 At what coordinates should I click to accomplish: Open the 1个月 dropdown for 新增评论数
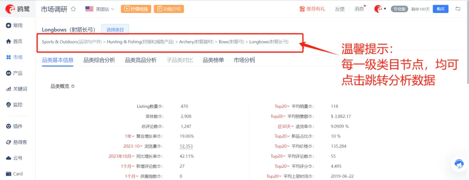(x=128, y=166)
